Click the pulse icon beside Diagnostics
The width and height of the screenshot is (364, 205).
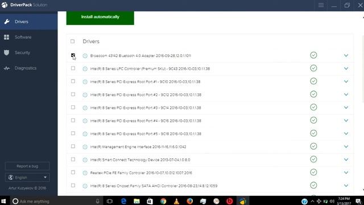point(7,68)
